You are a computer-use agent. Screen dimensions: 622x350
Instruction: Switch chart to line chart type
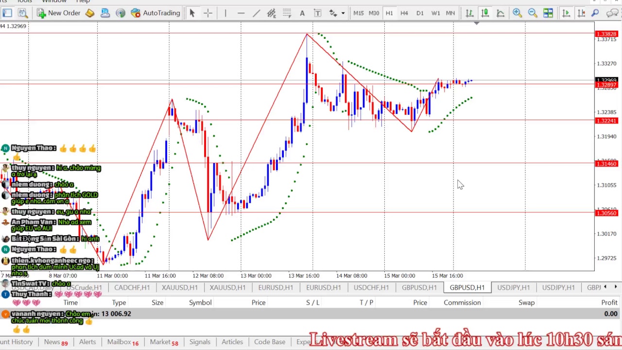pyautogui.click(x=500, y=13)
